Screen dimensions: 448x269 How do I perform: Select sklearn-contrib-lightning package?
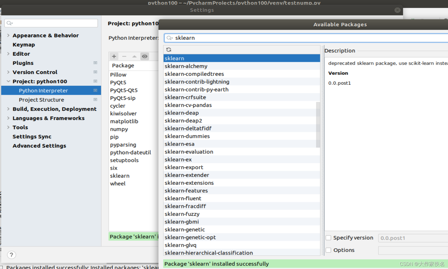point(242,82)
